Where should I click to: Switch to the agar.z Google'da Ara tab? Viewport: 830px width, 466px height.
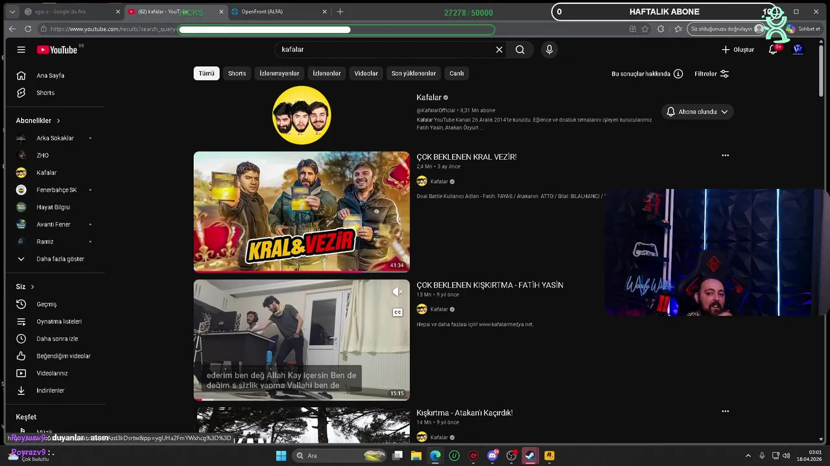coord(70,12)
